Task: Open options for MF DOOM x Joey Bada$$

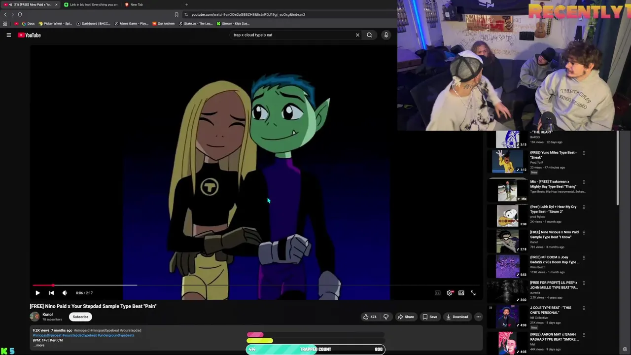Action: point(584,257)
